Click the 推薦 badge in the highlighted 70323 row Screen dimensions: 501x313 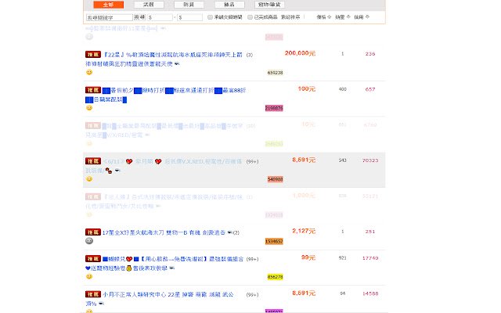[x=93, y=161]
